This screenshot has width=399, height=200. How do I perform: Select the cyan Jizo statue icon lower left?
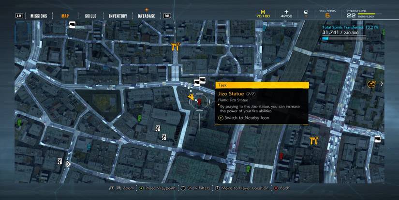tap(89, 147)
